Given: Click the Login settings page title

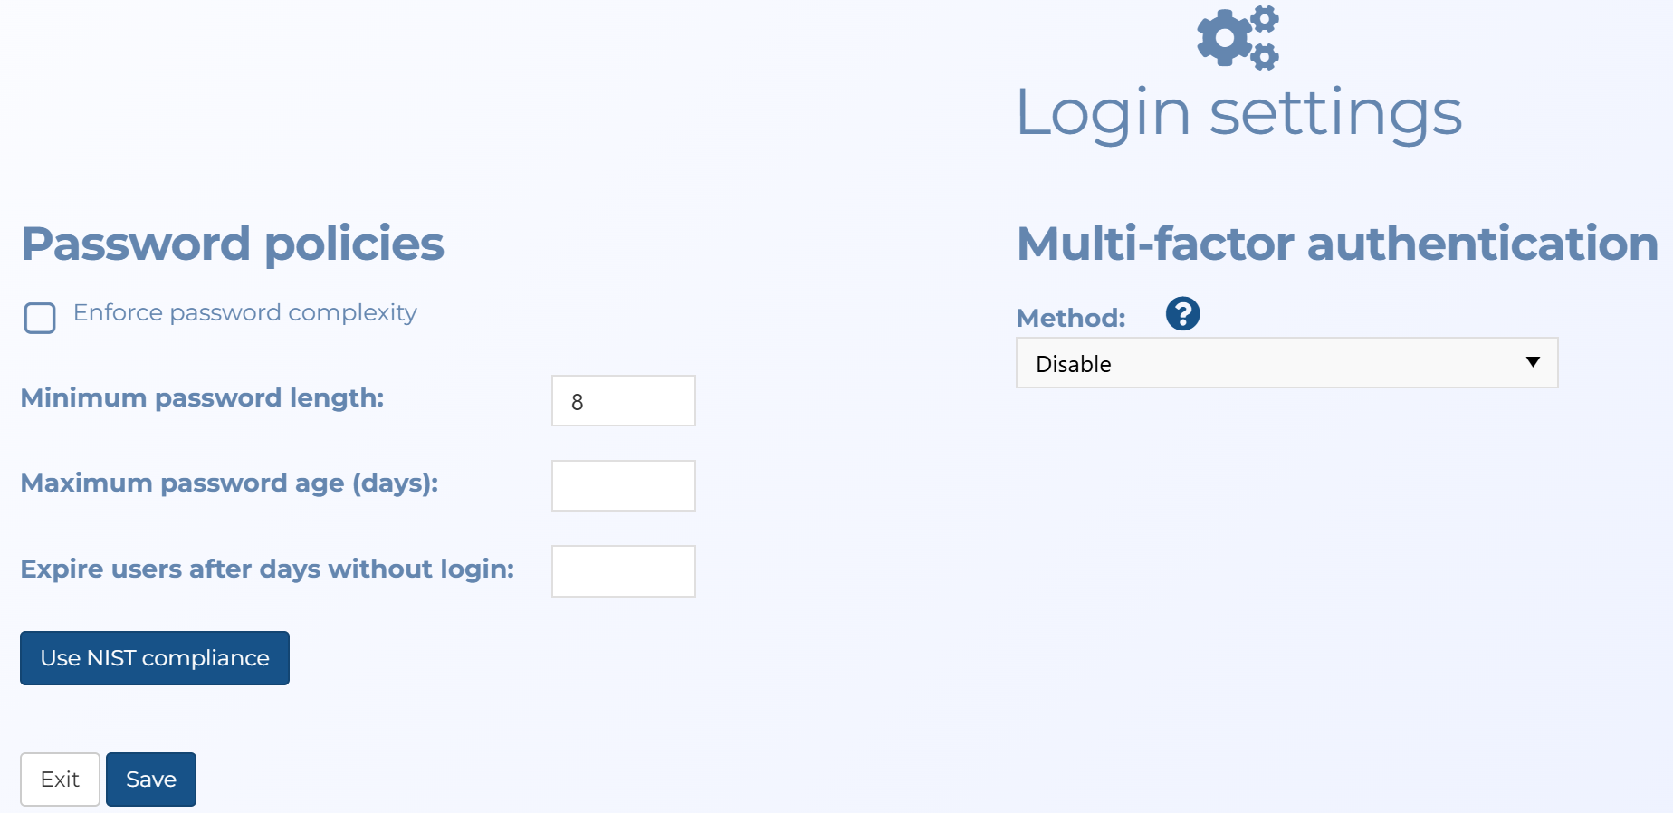Looking at the screenshot, I should point(1238,114).
